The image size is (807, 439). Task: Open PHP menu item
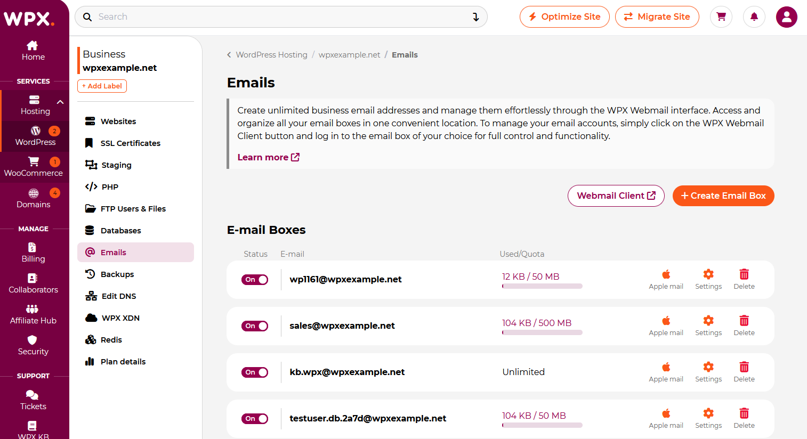click(x=135, y=187)
